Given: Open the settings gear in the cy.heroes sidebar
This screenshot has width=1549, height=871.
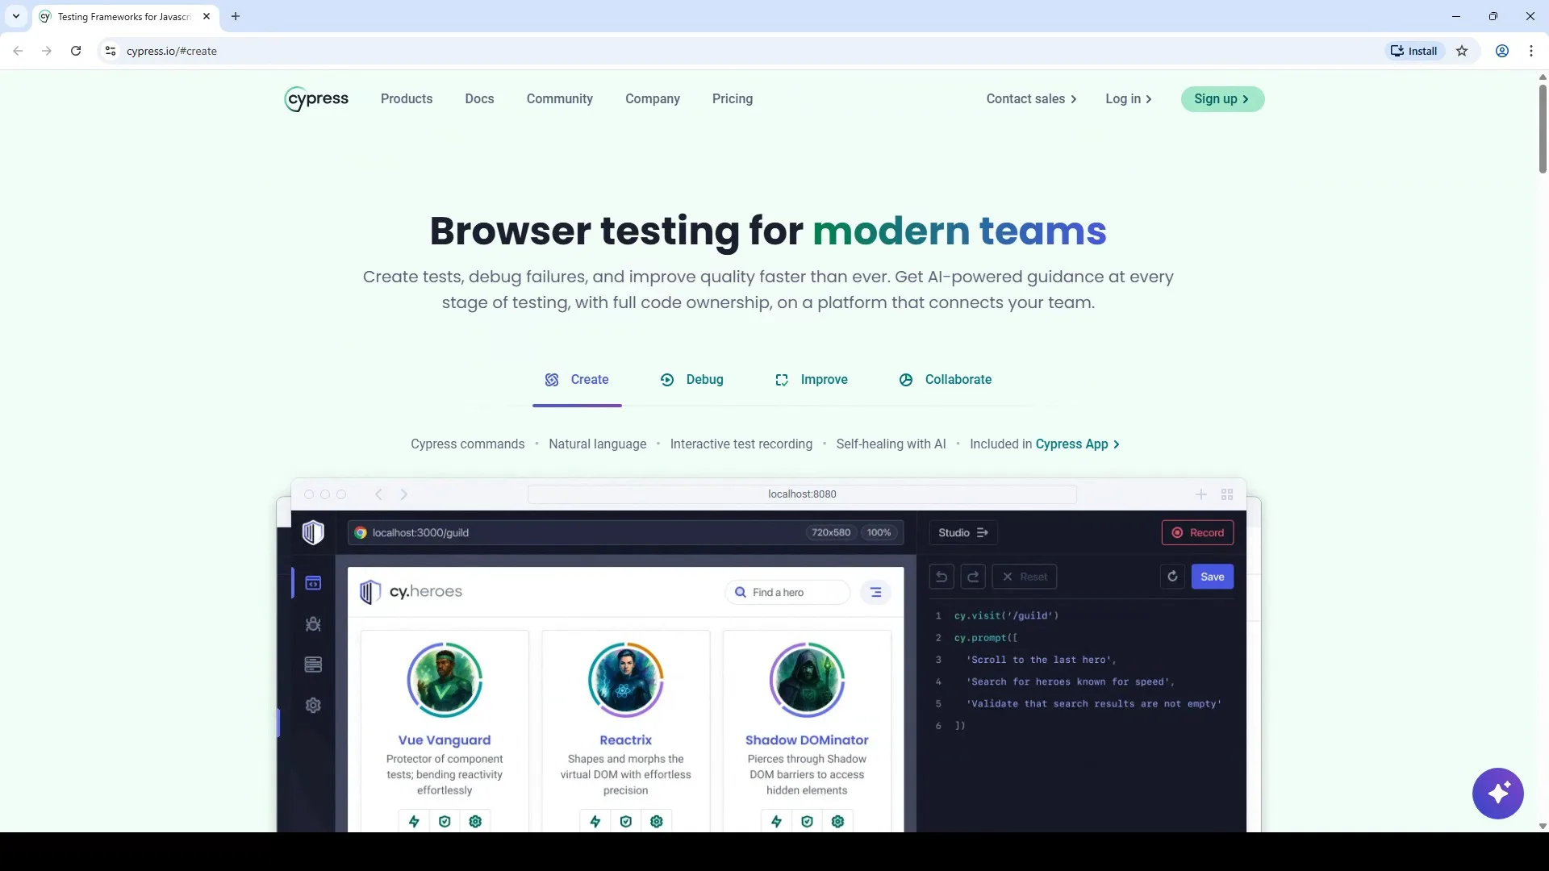Looking at the screenshot, I should tap(313, 705).
